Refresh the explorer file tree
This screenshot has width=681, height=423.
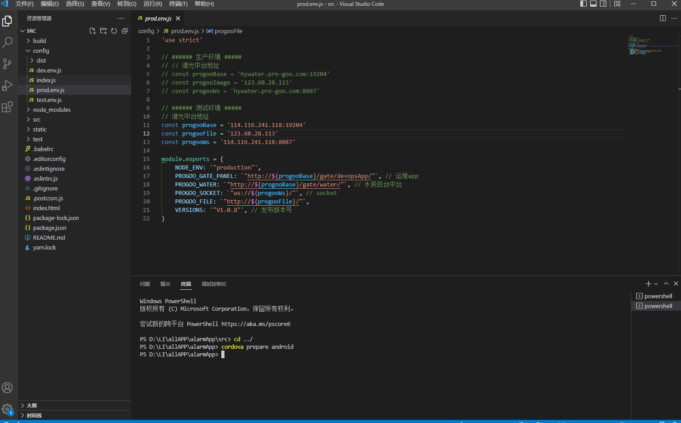114,31
